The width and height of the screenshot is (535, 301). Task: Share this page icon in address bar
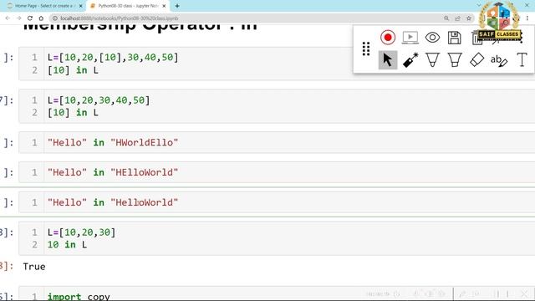(457, 18)
